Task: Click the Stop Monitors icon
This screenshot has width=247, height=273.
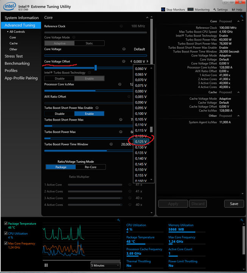Action: click(163, 9)
